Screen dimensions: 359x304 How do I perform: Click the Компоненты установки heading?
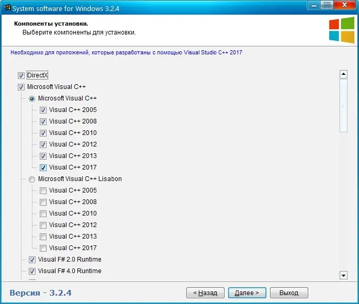pyautogui.click(x=51, y=24)
